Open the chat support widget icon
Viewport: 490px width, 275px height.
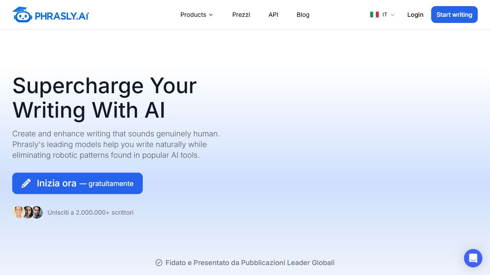(473, 258)
